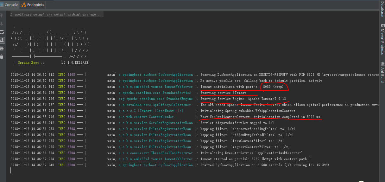This screenshot has height=182, width=385.
Task: Click logger 'o.s.s.concurrent.ThreadPoolTaskExecutor'
Action: click(156, 153)
